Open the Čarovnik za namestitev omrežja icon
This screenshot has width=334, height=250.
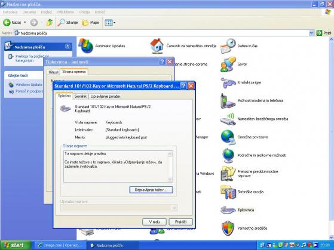click(x=157, y=46)
